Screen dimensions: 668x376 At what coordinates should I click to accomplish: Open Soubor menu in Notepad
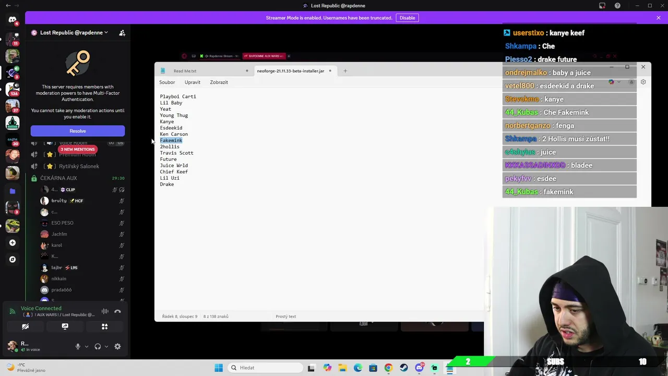click(x=167, y=82)
